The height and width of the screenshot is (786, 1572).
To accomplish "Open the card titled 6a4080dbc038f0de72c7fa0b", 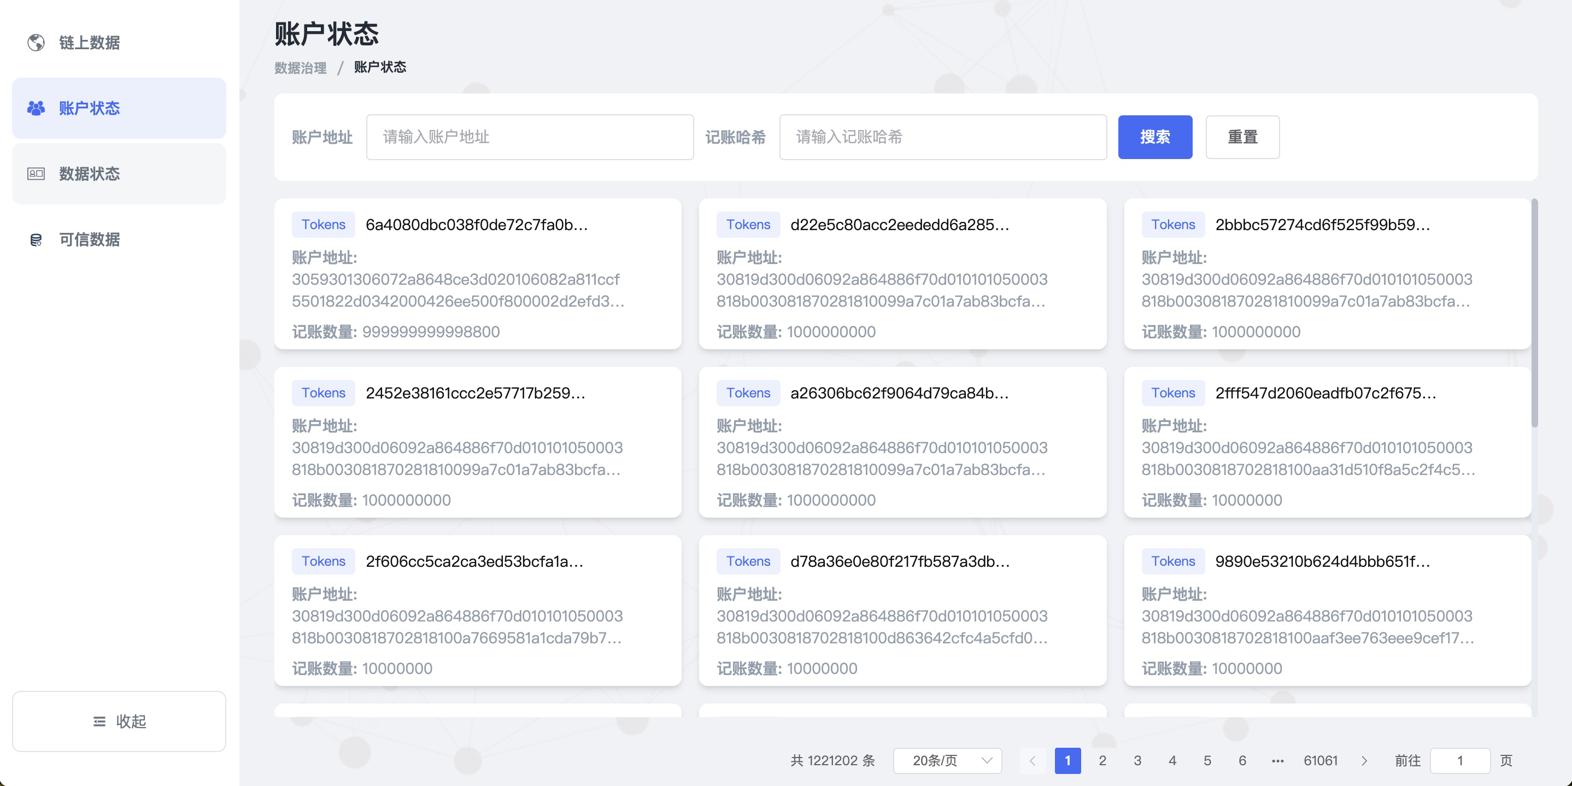I will pyautogui.click(x=477, y=225).
